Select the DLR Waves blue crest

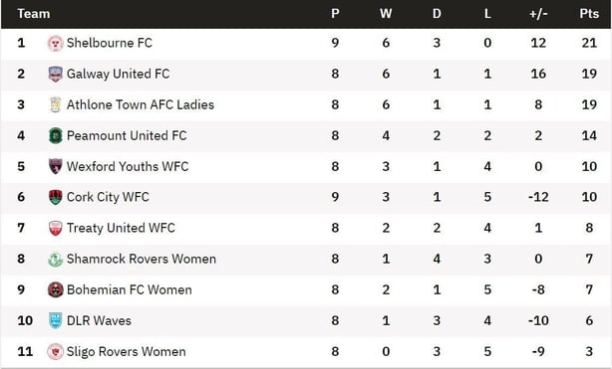(x=56, y=320)
